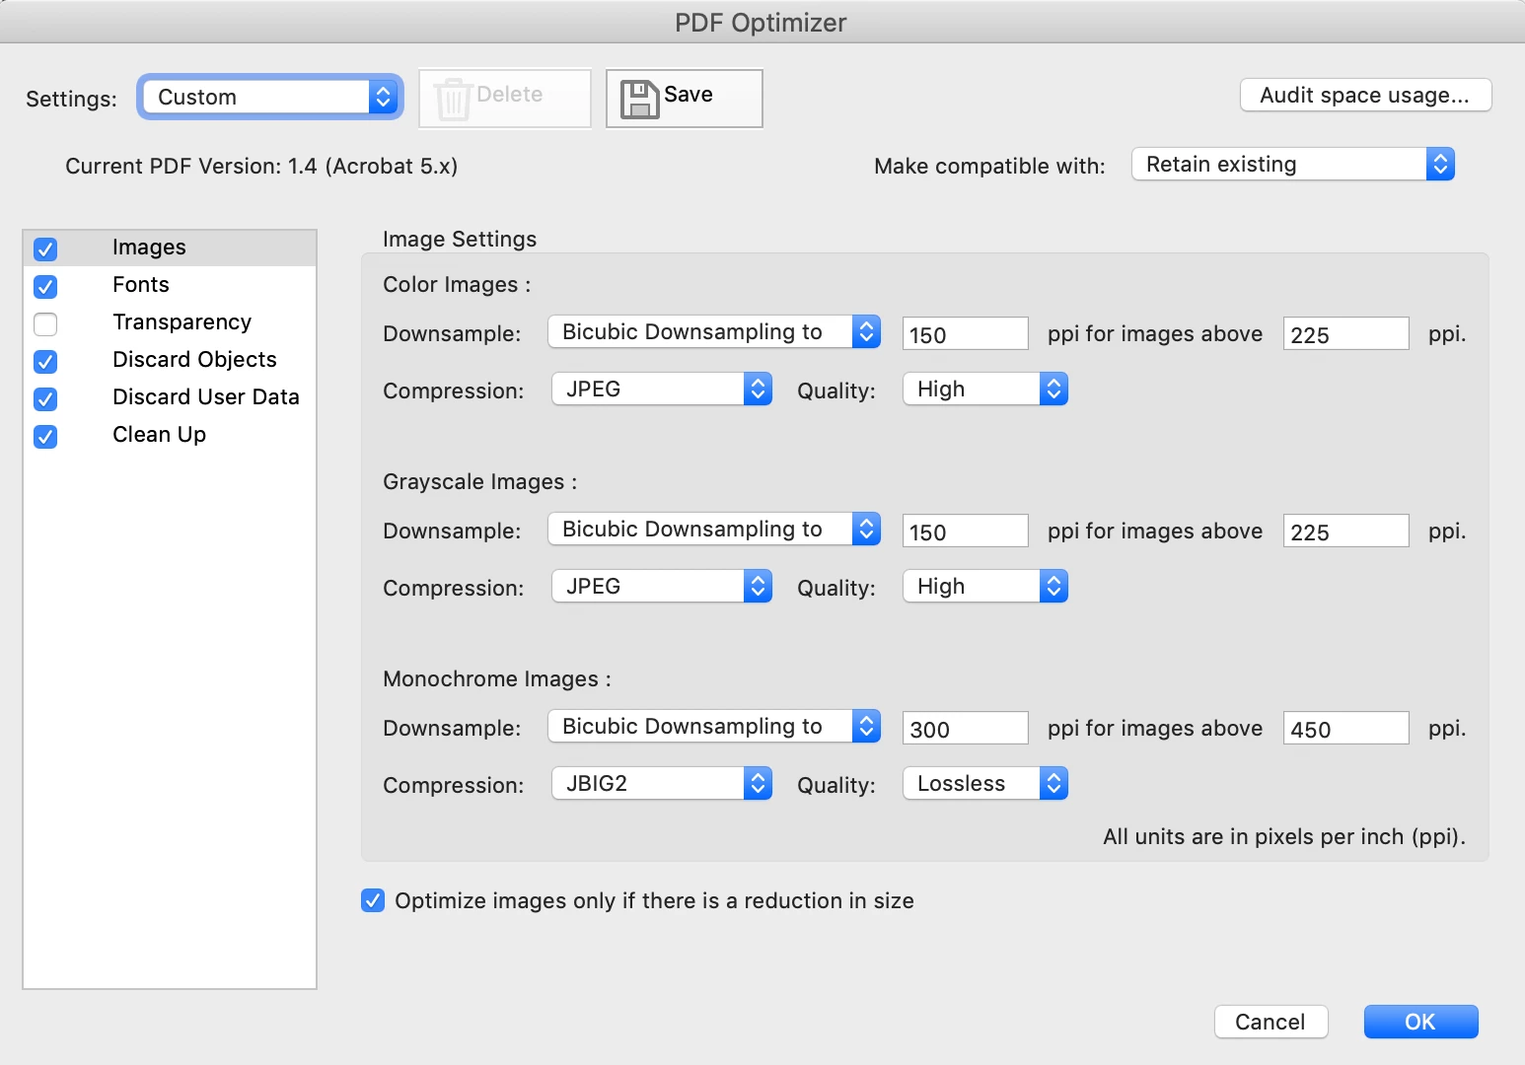Viewport: 1525px width, 1065px height.
Task: Open Color Images Quality dropdown
Action: tap(985, 389)
